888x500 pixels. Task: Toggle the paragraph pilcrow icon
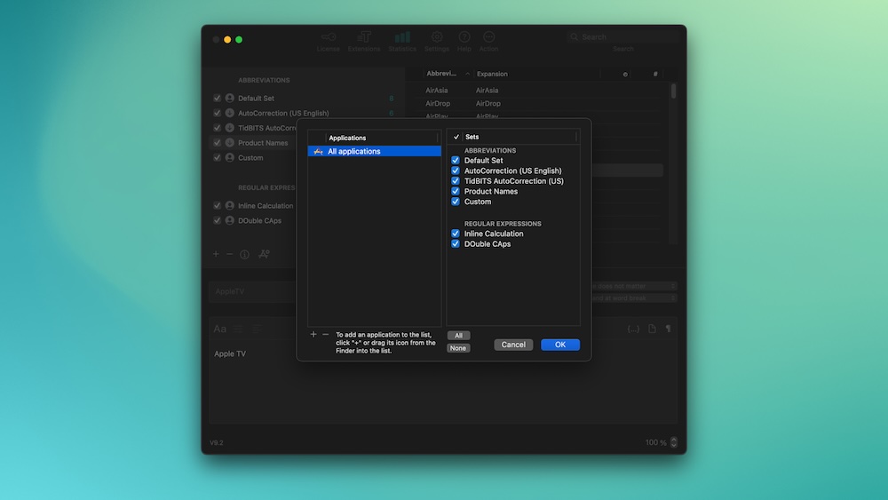point(669,329)
